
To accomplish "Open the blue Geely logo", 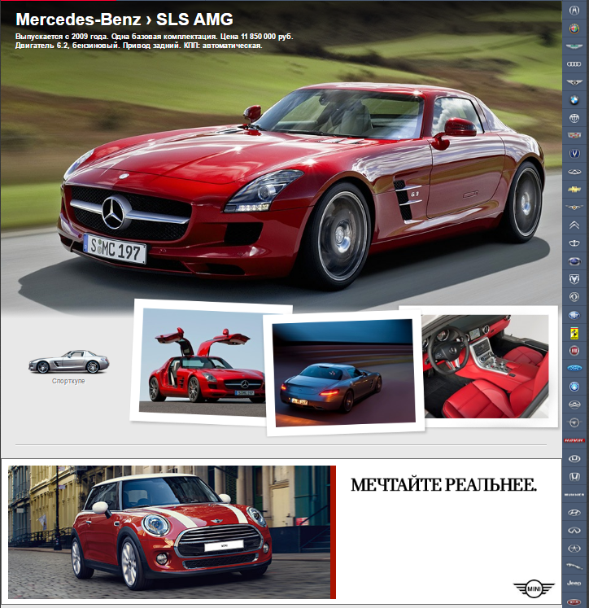I will pyautogui.click(x=574, y=386).
